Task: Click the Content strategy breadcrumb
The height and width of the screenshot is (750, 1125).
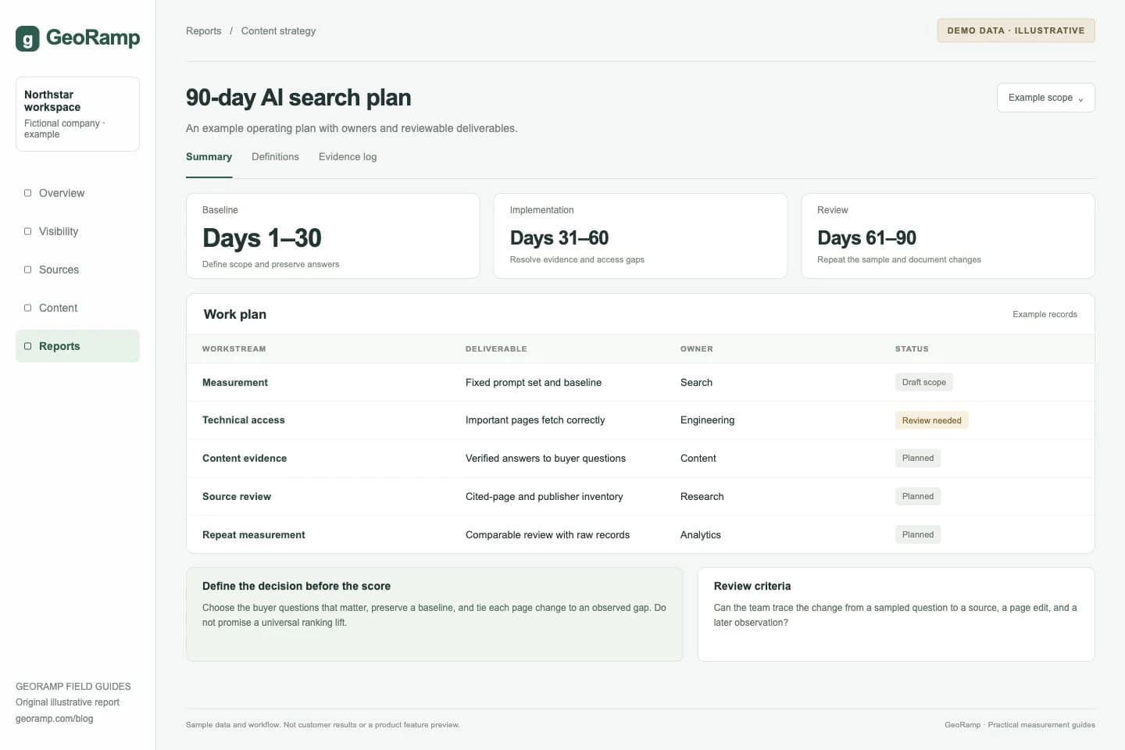Action: pyautogui.click(x=278, y=31)
